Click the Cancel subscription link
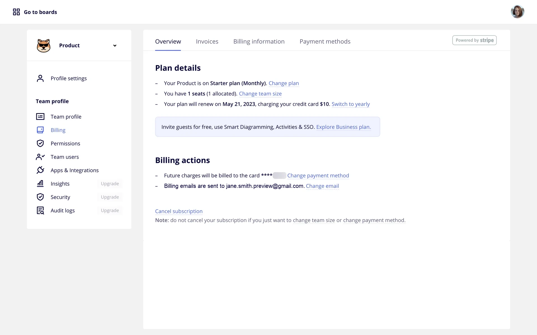Image resolution: width=537 pixels, height=335 pixels. (x=179, y=211)
